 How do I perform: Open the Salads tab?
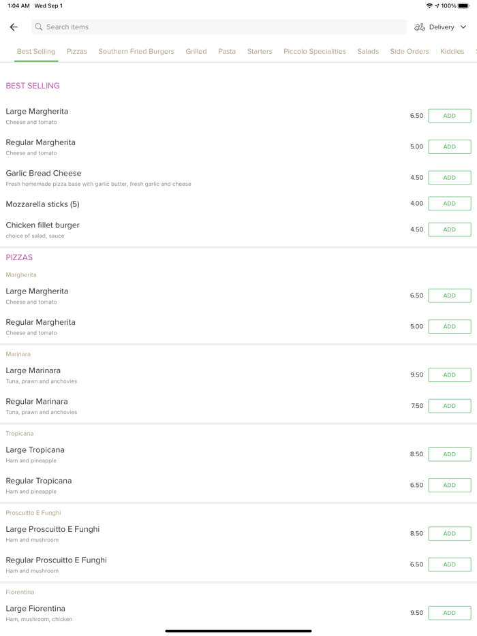368,51
